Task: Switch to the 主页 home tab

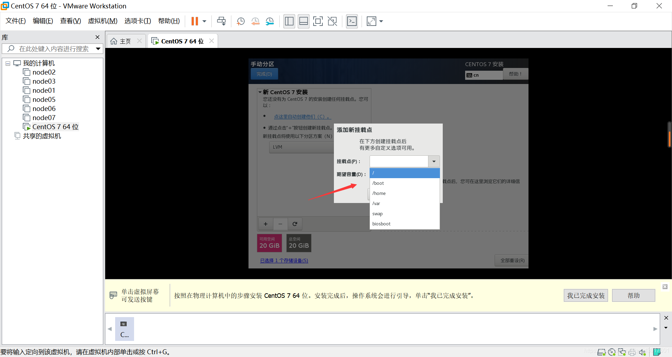Action: 121,41
